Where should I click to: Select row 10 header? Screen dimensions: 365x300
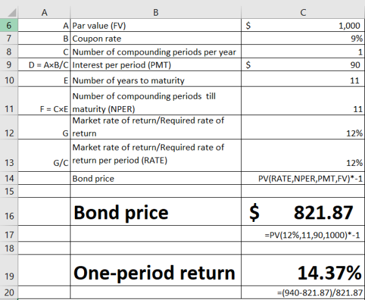pyautogui.click(x=9, y=79)
